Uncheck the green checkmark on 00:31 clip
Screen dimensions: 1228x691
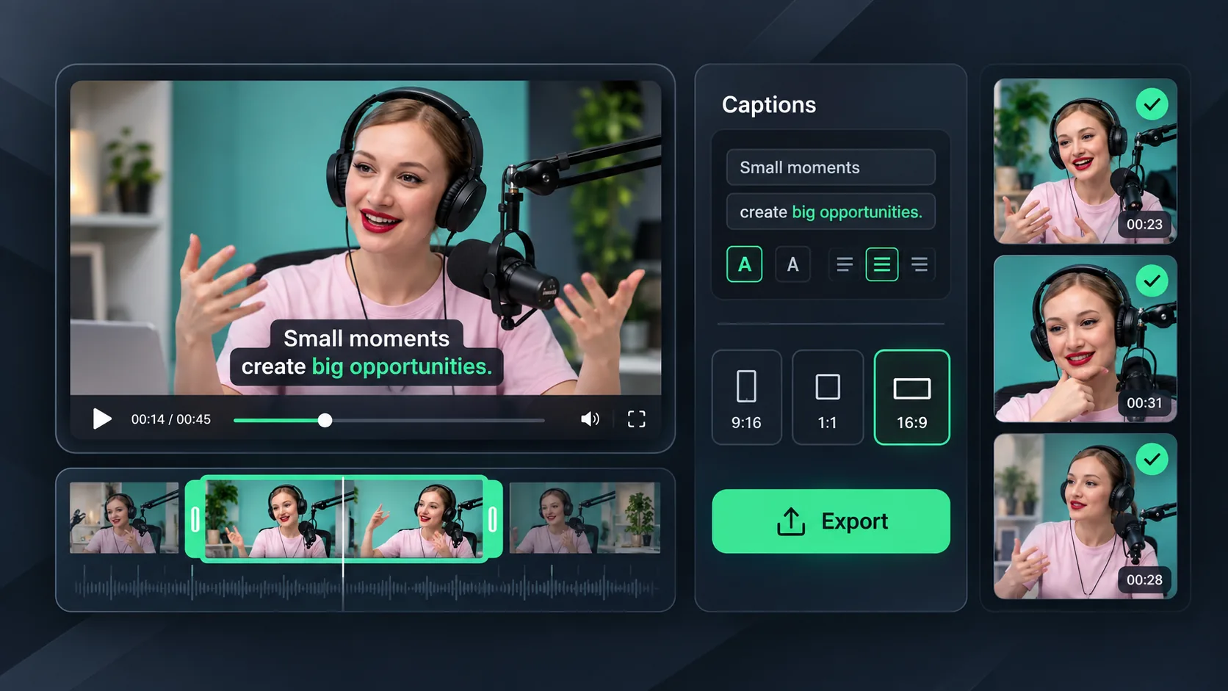[x=1152, y=281]
